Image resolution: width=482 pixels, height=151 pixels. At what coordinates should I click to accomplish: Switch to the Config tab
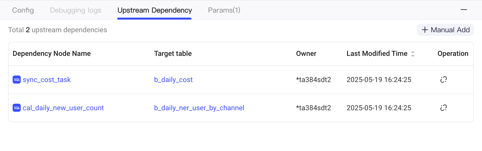pyautogui.click(x=23, y=10)
